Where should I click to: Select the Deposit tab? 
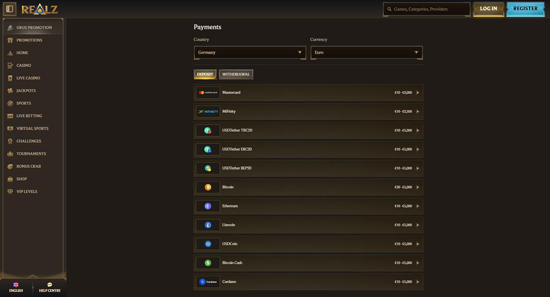[x=205, y=74]
